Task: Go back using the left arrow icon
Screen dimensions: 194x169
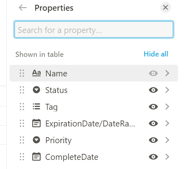Action: click(x=23, y=8)
